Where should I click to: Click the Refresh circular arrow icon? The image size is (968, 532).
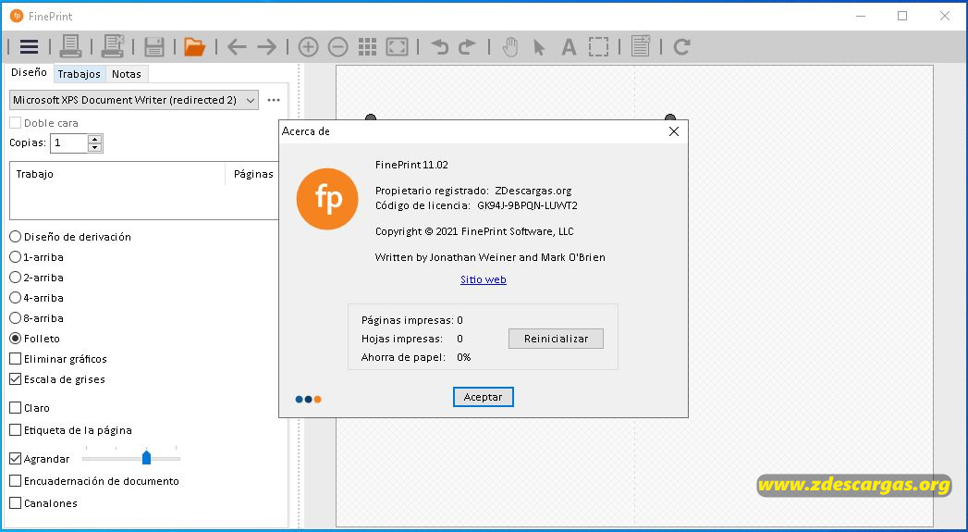tap(681, 47)
